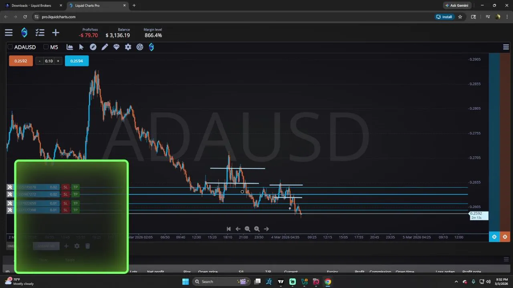Close the 0.02 position in the top order row
Image resolution: width=513 pixels, height=288 pixels.
[10, 187]
